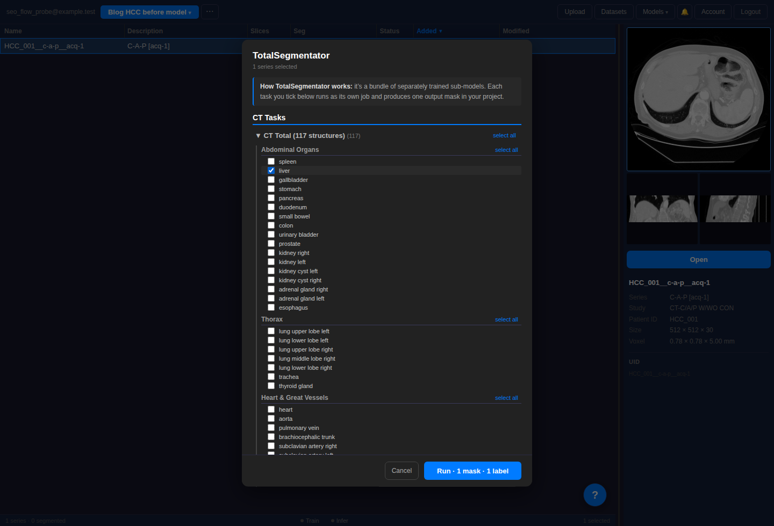Run the 1 mask 1 label job
Image resolution: width=774 pixels, height=526 pixels.
(472, 471)
